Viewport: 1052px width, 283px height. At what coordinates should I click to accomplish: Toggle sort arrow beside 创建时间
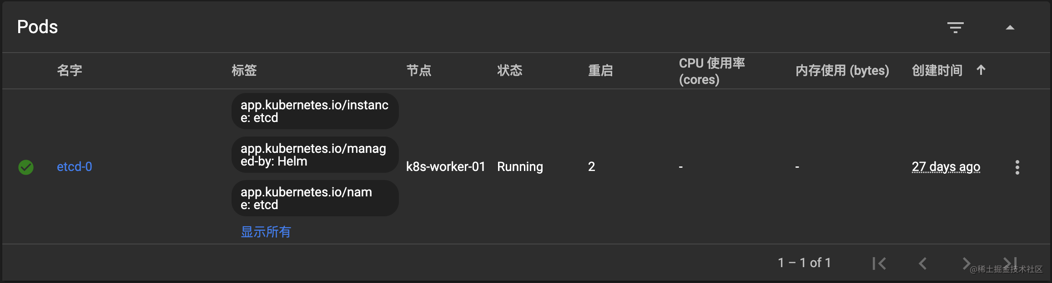point(981,70)
